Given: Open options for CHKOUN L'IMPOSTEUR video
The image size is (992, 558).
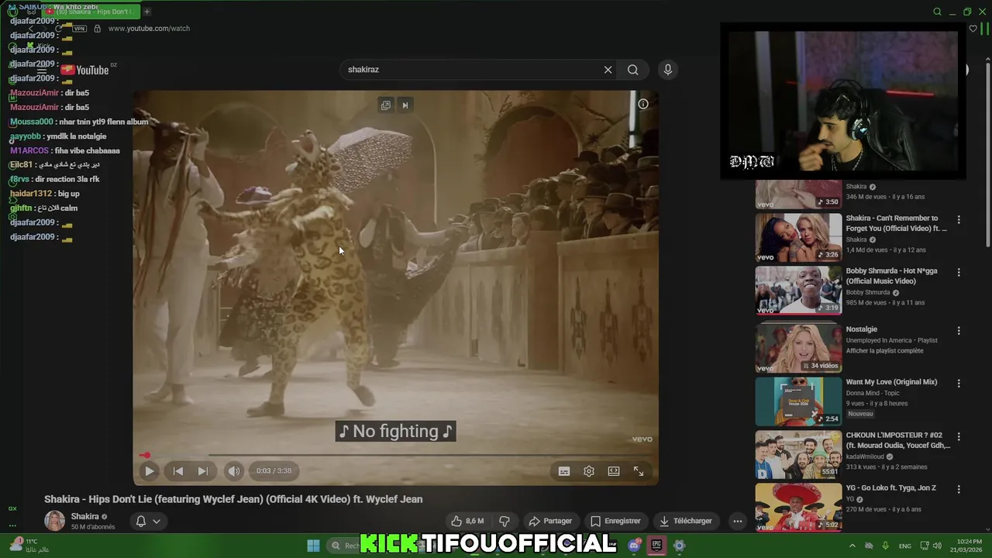Looking at the screenshot, I should click(959, 436).
